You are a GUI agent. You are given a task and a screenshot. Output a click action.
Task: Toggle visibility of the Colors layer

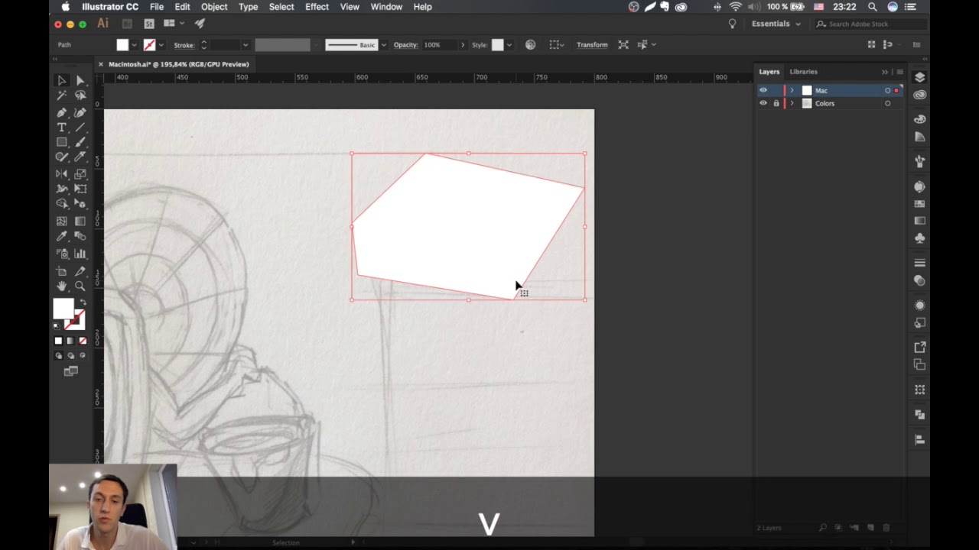[763, 103]
